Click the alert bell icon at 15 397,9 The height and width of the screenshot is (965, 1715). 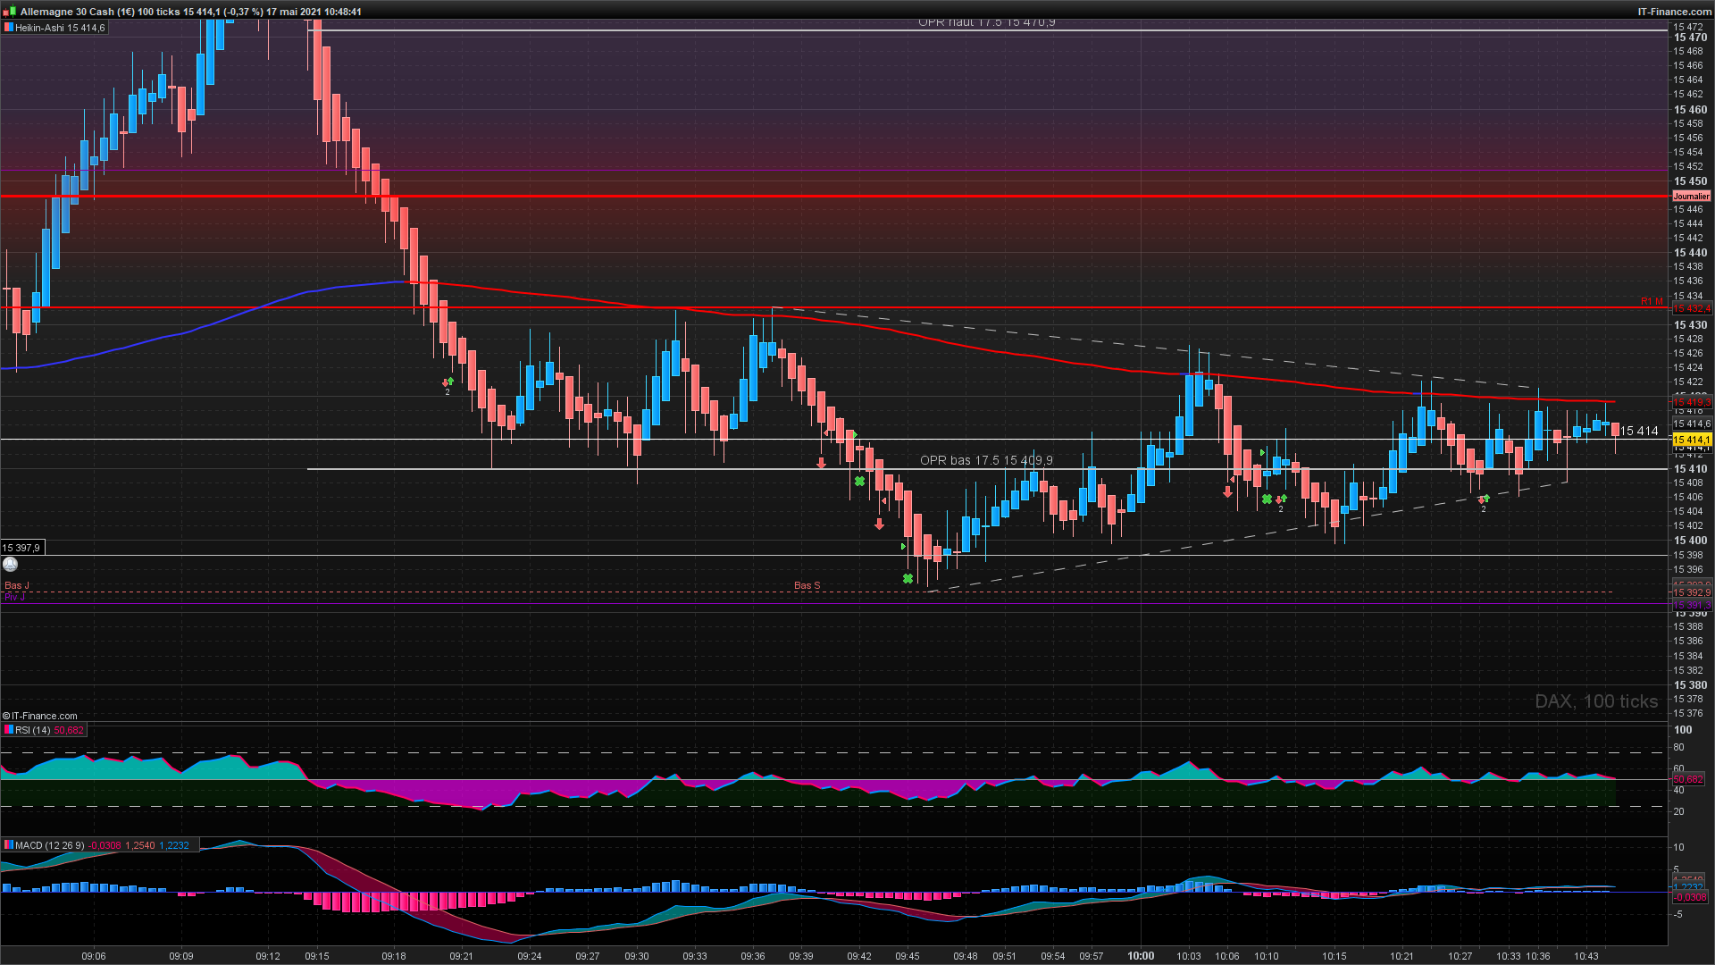tap(10, 564)
